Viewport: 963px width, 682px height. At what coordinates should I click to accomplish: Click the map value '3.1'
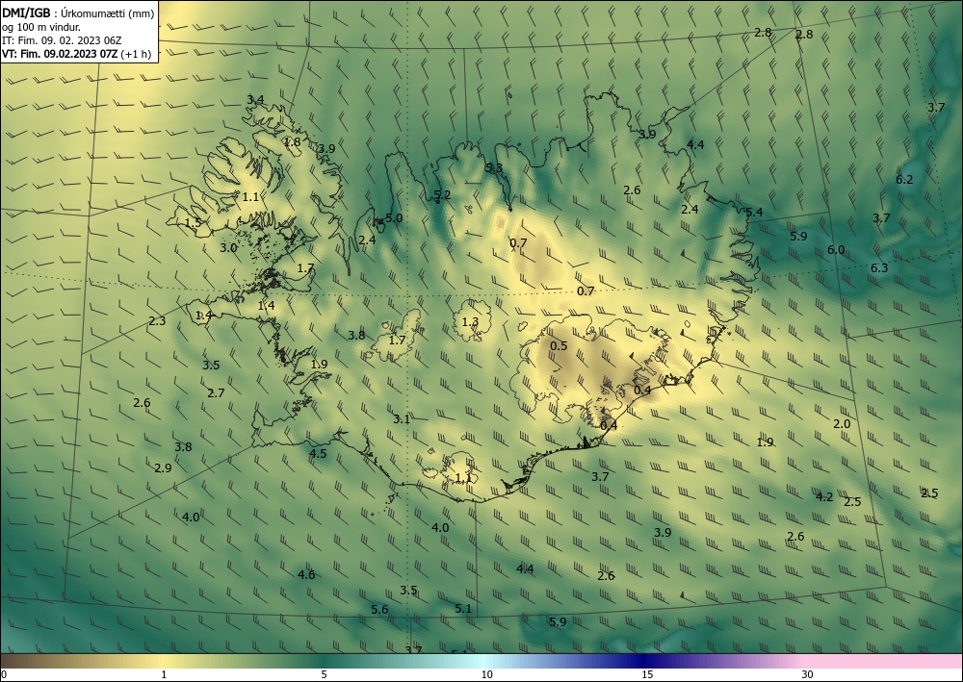click(x=402, y=418)
